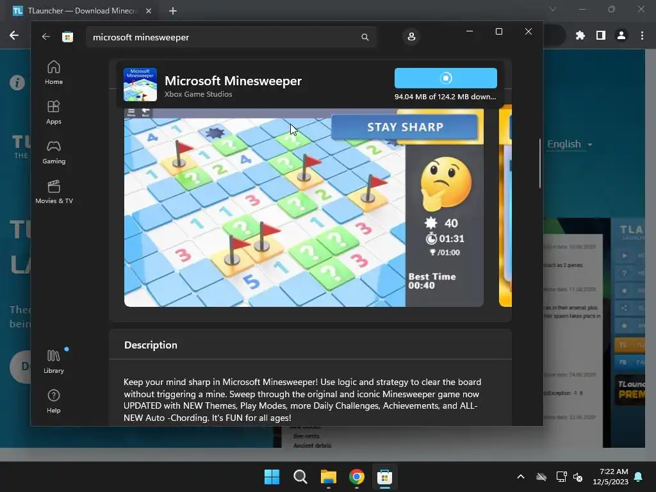
Task: Click Microsoft Store taskbar icon
Action: [384, 477]
